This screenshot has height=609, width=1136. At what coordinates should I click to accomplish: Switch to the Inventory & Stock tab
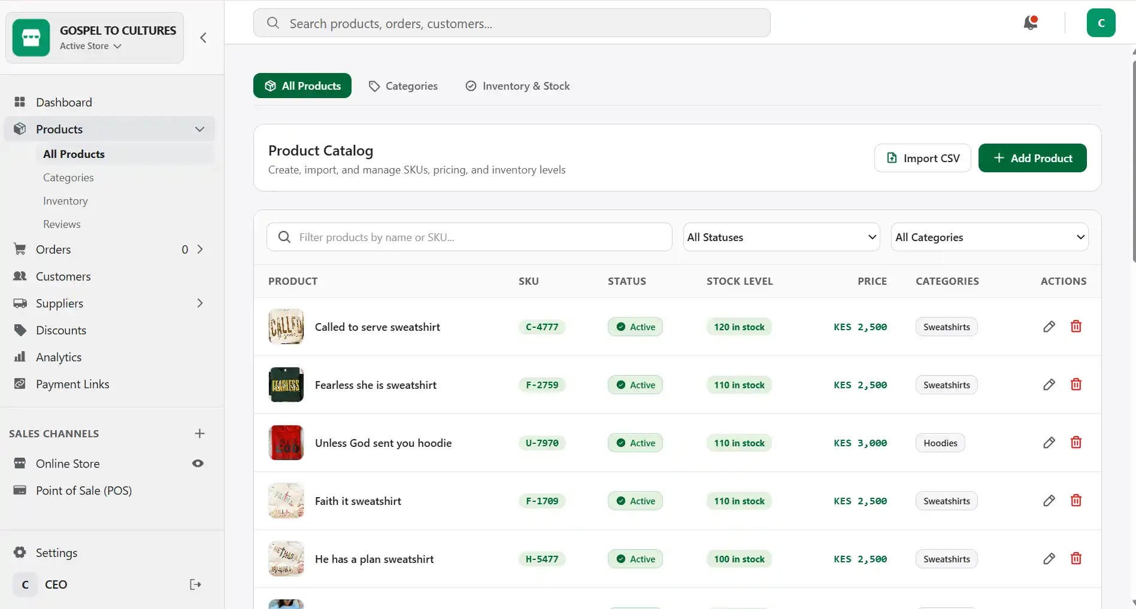(517, 86)
